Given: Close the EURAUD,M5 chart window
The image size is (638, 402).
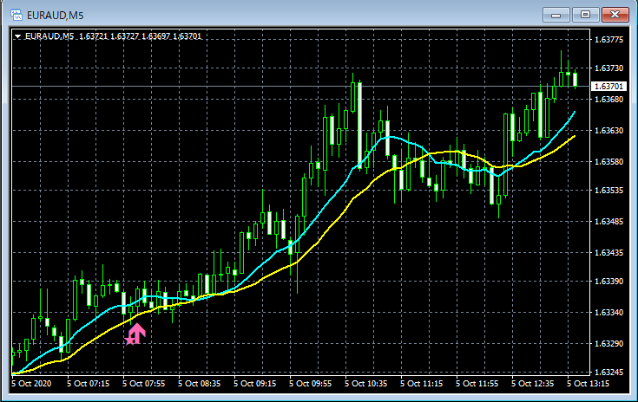Looking at the screenshot, I should click(615, 15).
